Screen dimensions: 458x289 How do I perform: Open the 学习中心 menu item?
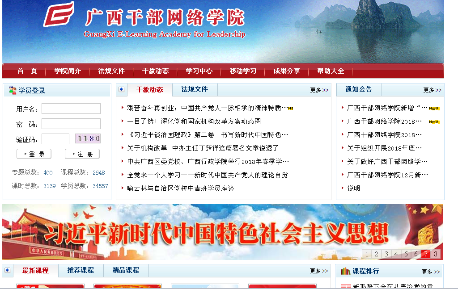tap(199, 71)
